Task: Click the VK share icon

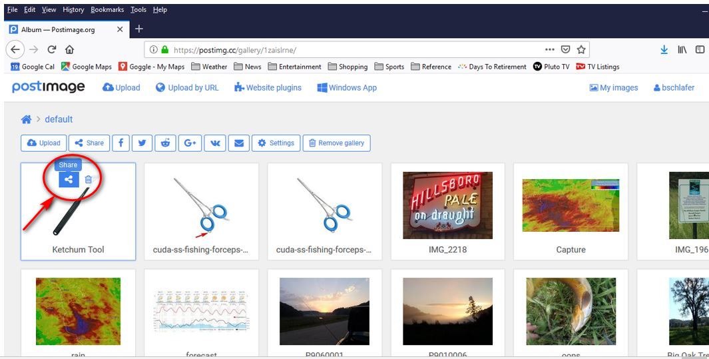Action: tap(215, 143)
